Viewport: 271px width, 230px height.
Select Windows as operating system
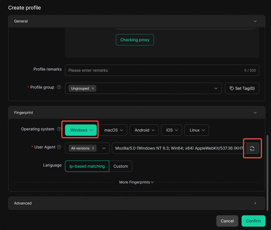point(81,130)
